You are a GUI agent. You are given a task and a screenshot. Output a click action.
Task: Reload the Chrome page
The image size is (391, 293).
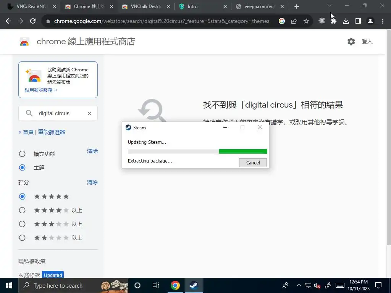33,21
